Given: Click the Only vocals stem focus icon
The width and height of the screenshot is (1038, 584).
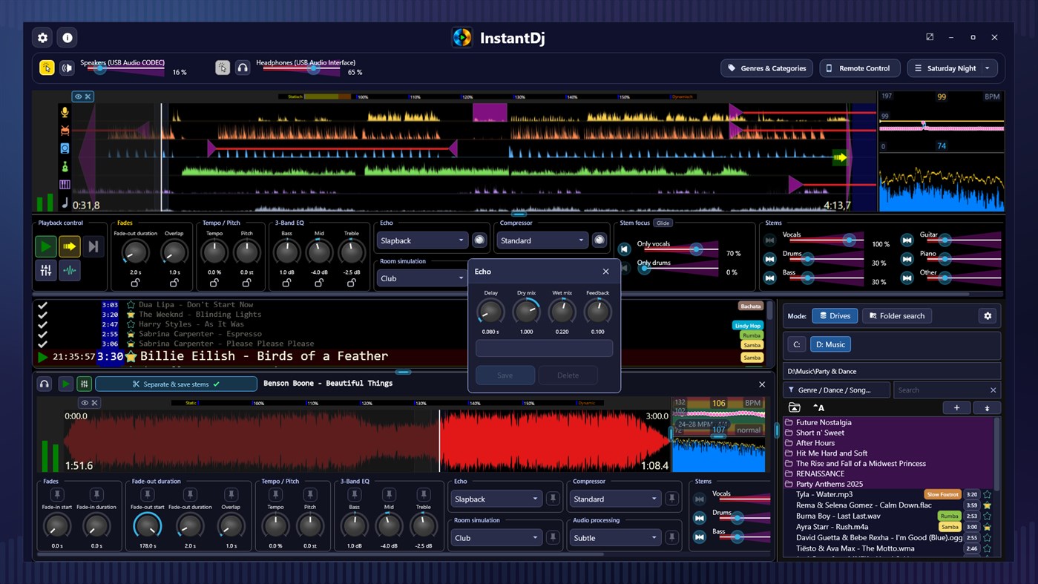Looking at the screenshot, I should pos(625,249).
